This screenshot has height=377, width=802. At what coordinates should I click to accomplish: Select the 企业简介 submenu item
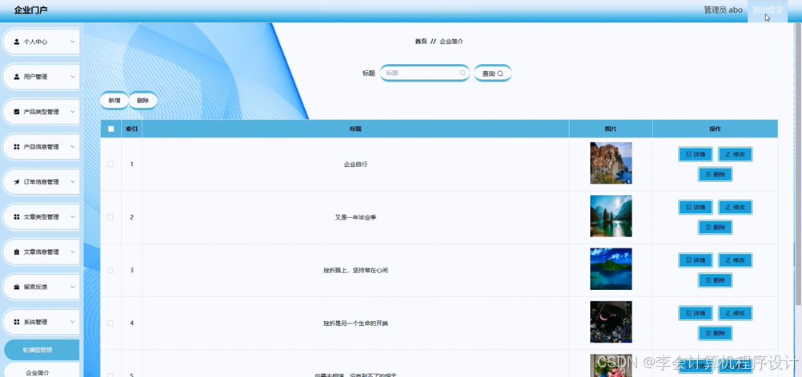click(x=42, y=371)
